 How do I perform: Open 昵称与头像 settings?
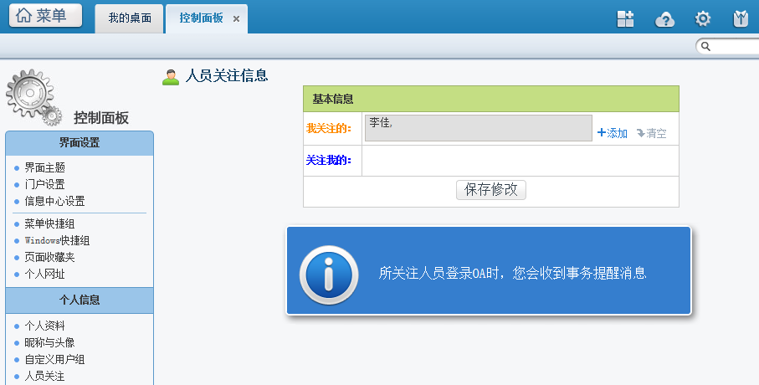[x=49, y=342]
